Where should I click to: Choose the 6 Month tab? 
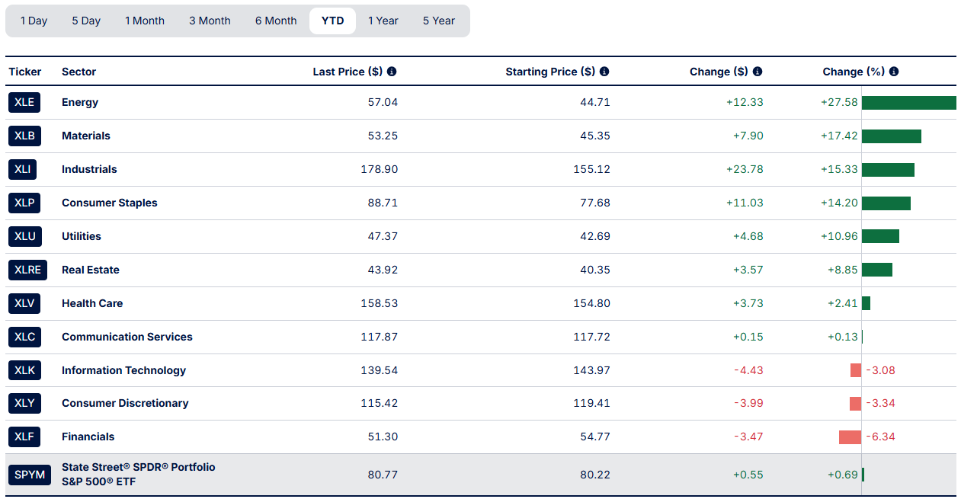(276, 21)
